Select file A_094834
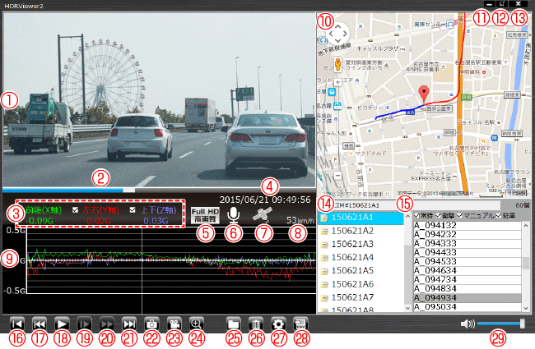 pos(468,289)
